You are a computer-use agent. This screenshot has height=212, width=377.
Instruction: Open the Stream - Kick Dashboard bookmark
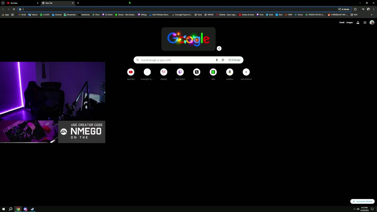tap(125, 14)
